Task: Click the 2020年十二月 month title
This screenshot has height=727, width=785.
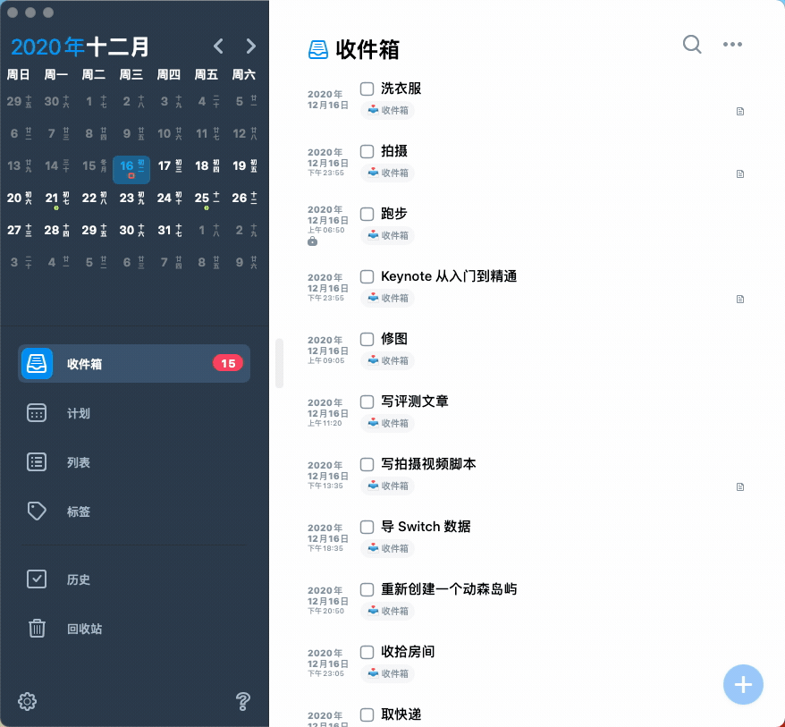Action: (80, 46)
